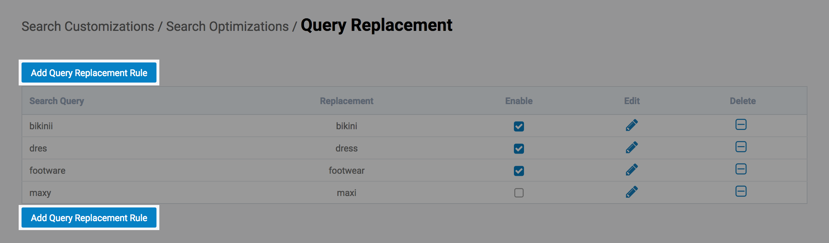Open Search Optimizations breadcrumb link
Screen dimensions: 829x243
(x=227, y=27)
